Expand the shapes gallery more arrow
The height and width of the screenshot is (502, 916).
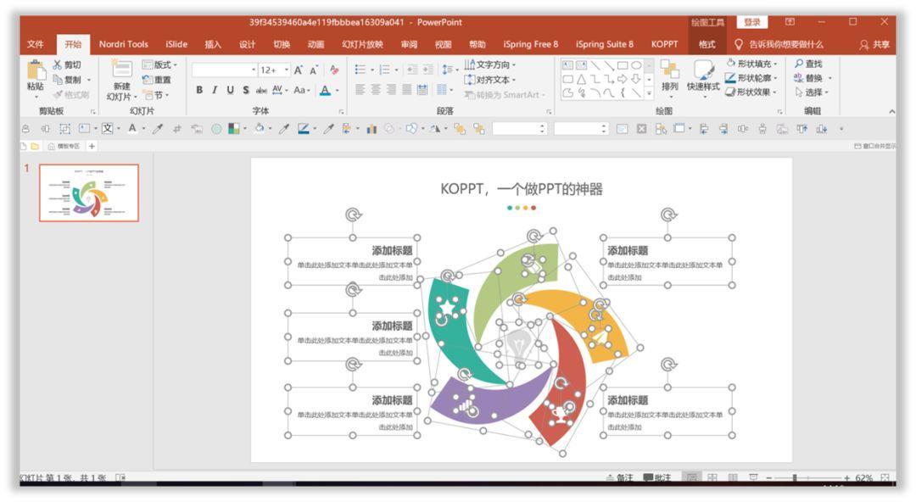click(x=649, y=93)
